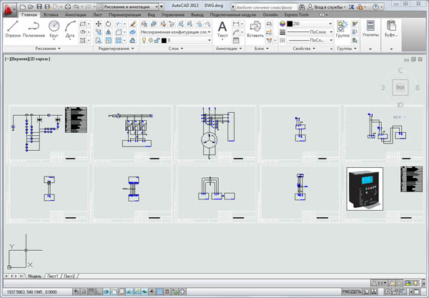
Task: Toggle object snap in status bar
Action: pos(114,292)
